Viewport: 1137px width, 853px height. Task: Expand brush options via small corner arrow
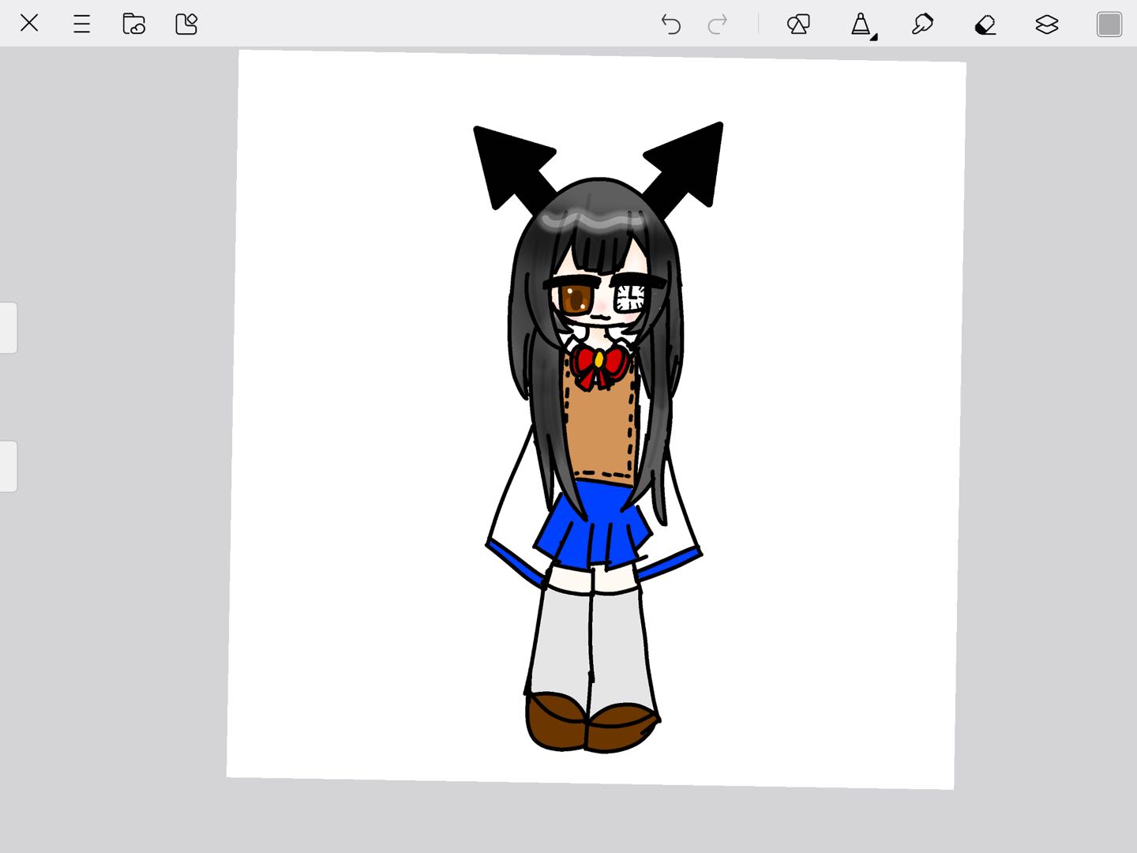pos(874,36)
